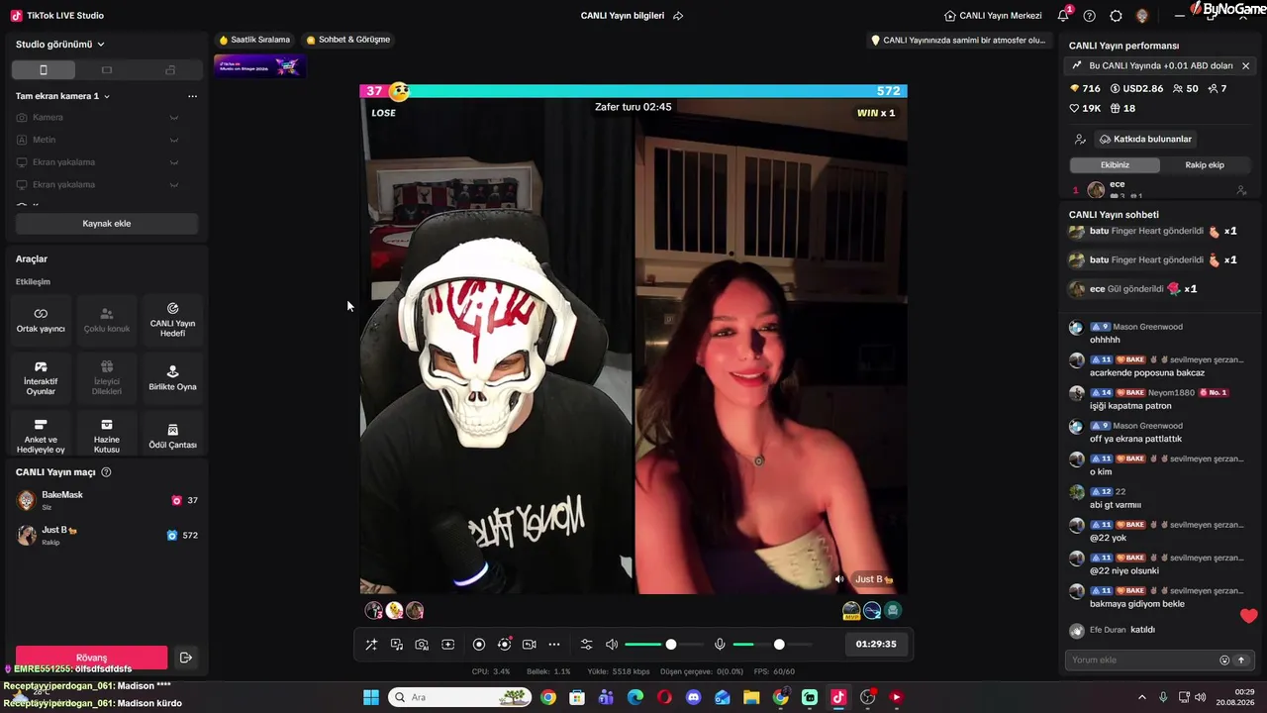Screen dimensions: 1267x713
Task: Open the Katkıda bulunanlar button
Action: click(x=1145, y=139)
